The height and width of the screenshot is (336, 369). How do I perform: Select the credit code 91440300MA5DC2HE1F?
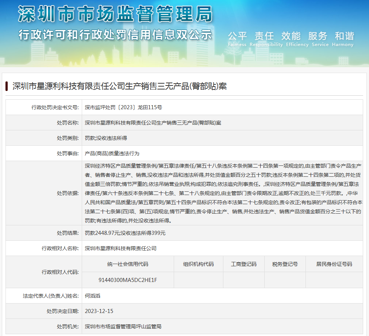128,280
